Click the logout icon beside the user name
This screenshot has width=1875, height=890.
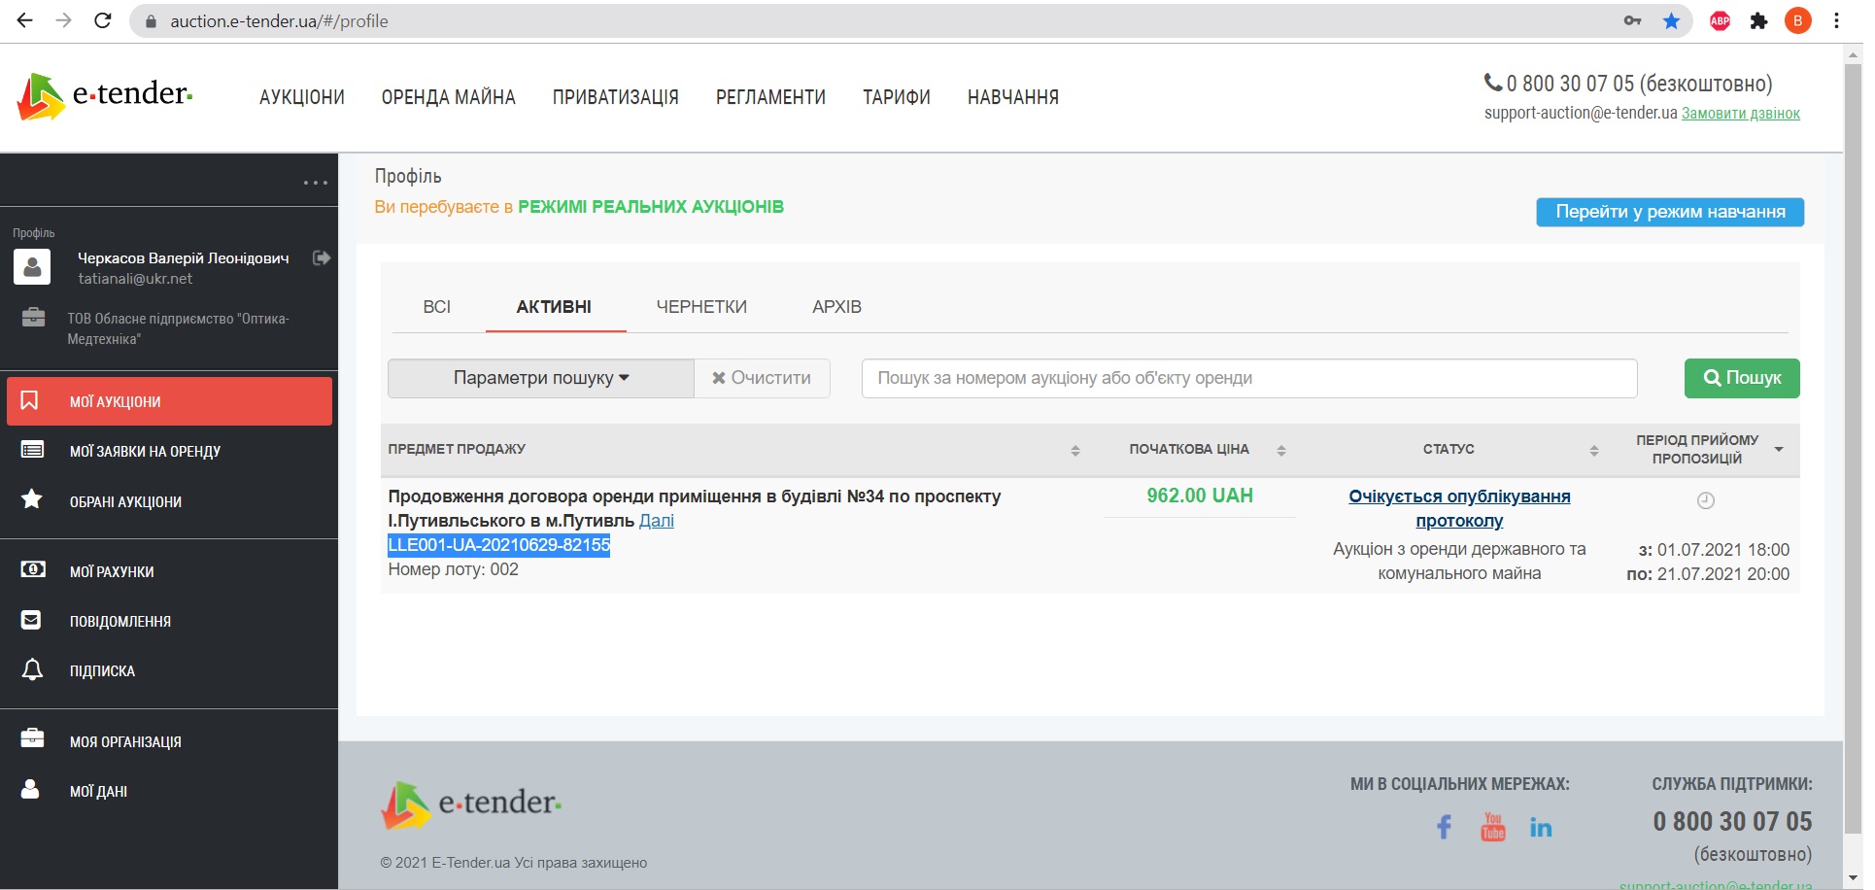click(x=322, y=258)
